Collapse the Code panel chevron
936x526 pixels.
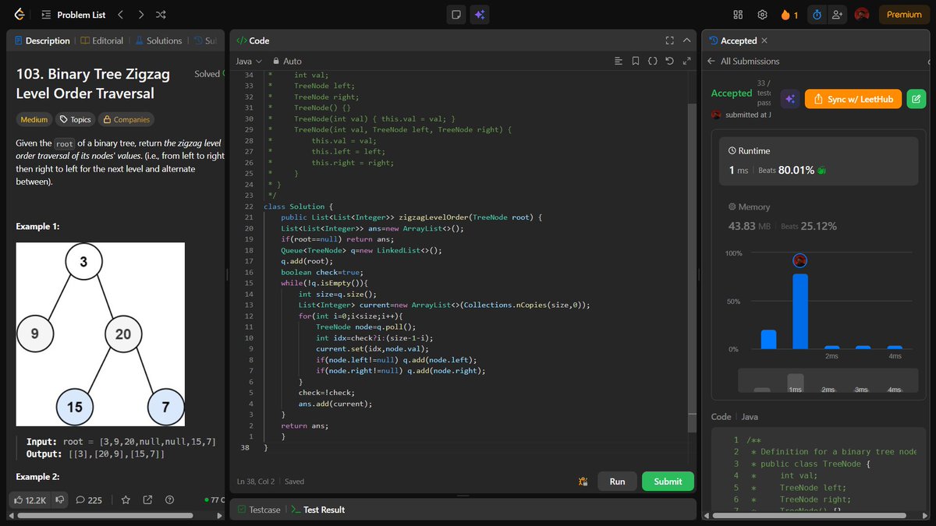686,41
